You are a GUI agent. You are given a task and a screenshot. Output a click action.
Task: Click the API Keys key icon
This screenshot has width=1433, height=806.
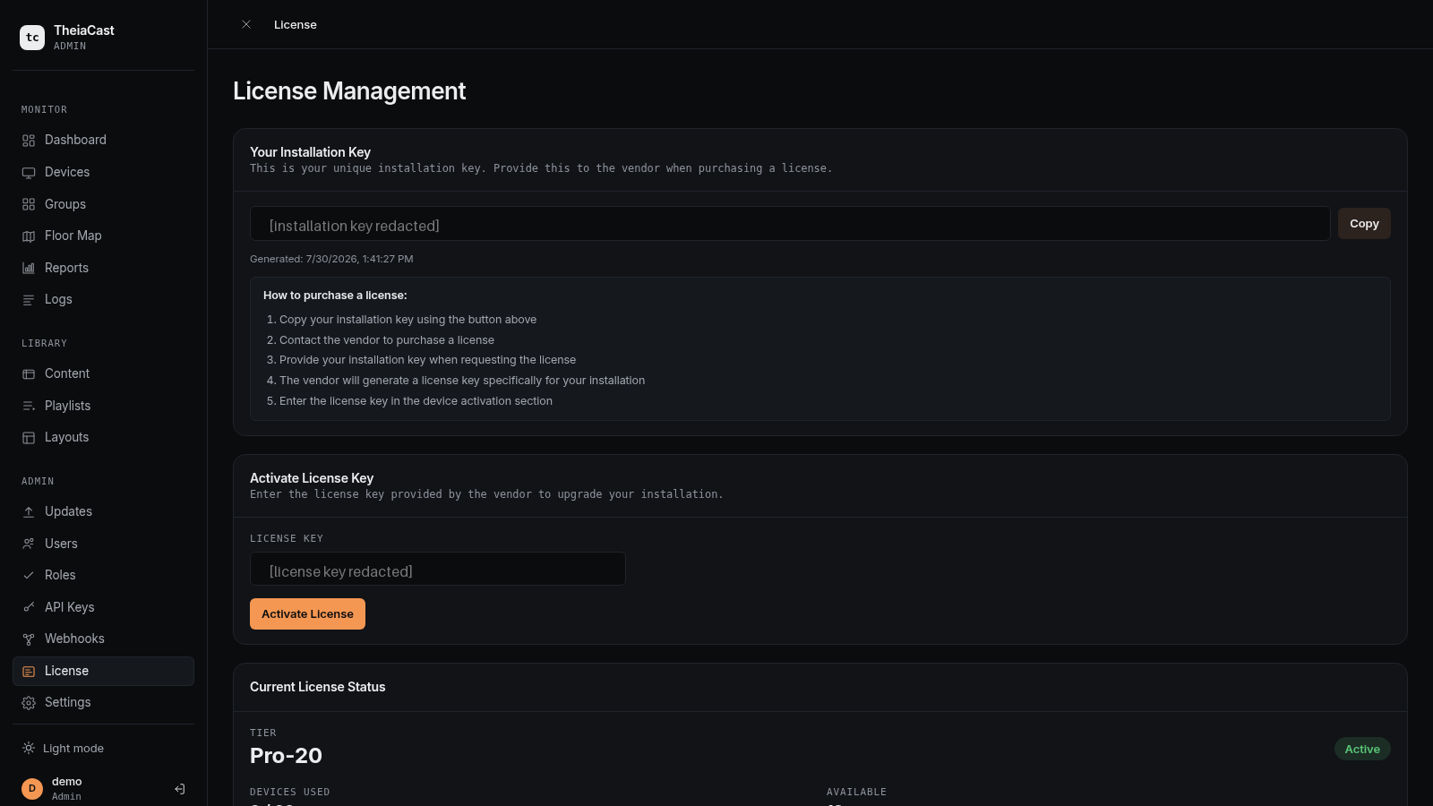tap(29, 607)
